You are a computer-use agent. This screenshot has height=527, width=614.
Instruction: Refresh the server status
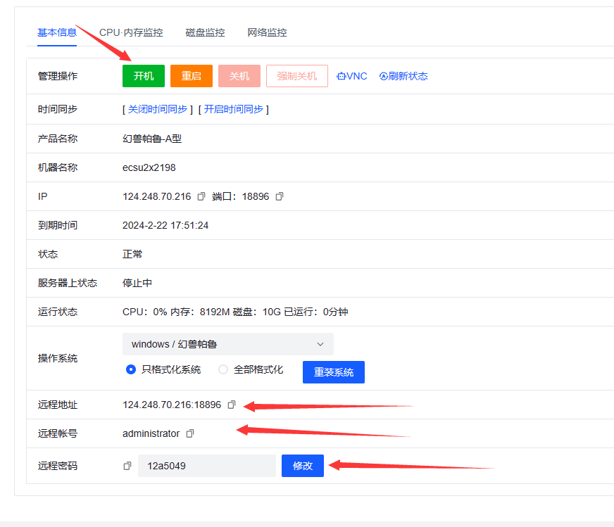tap(403, 76)
